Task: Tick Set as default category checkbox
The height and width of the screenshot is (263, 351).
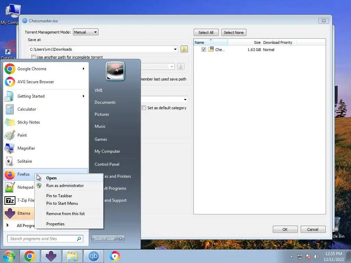Action: (144, 108)
